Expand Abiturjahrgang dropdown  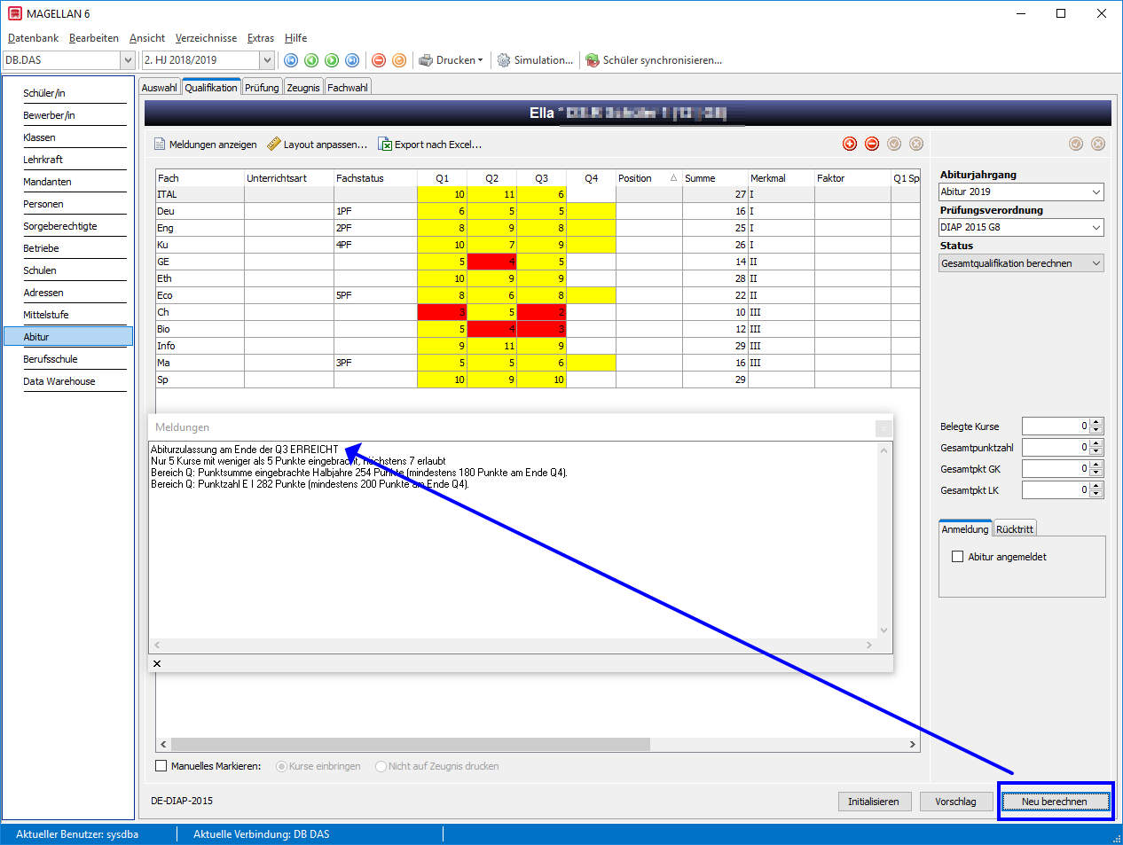tap(1096, 192)
